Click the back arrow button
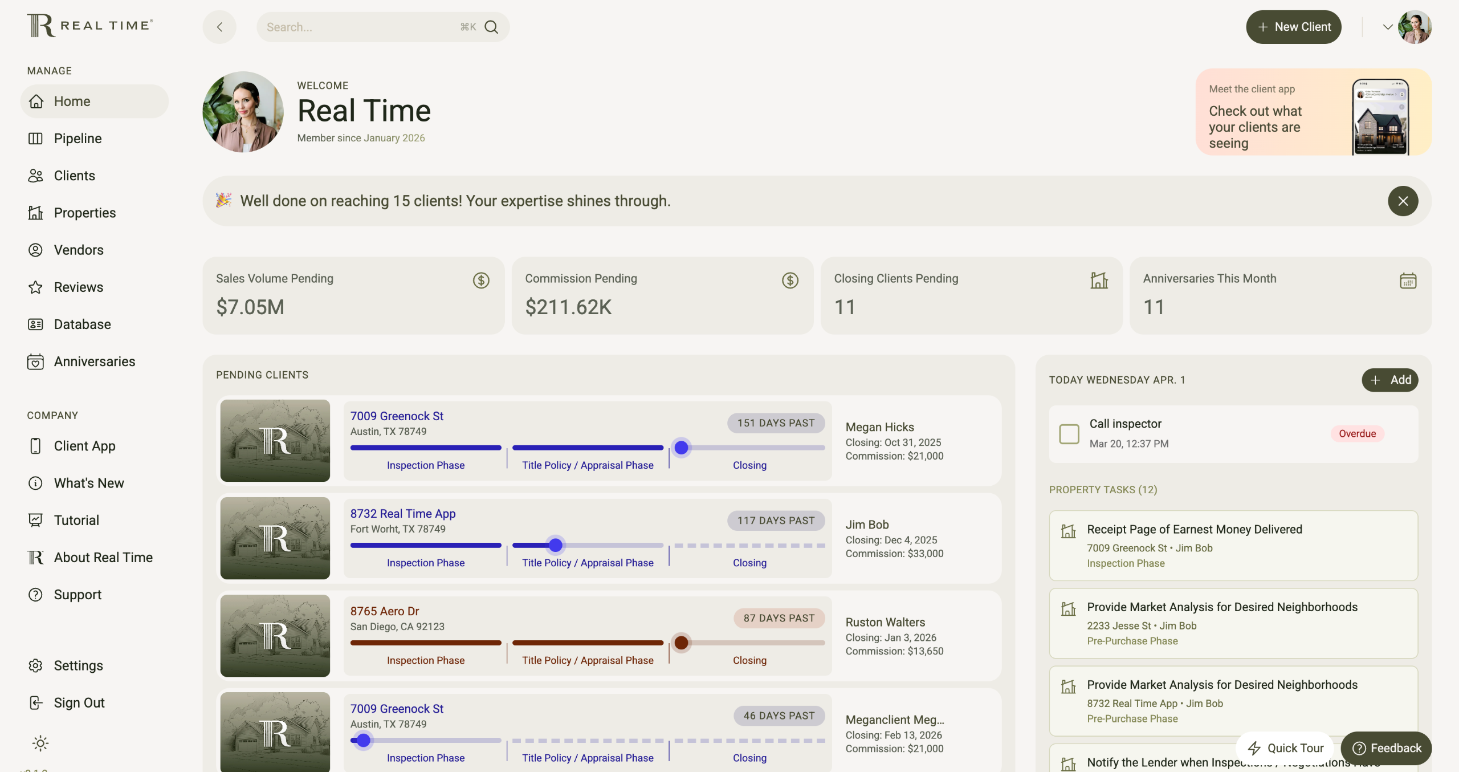This screenshot has height=772, width=1459. pos(219,27)
